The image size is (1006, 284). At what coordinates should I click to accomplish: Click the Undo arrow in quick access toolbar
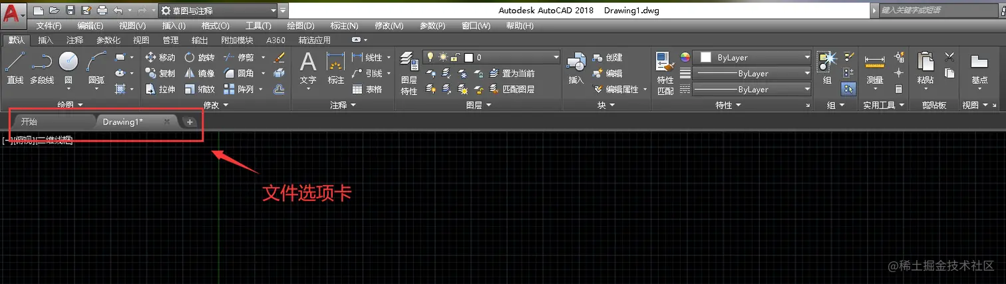coord(118,11)
